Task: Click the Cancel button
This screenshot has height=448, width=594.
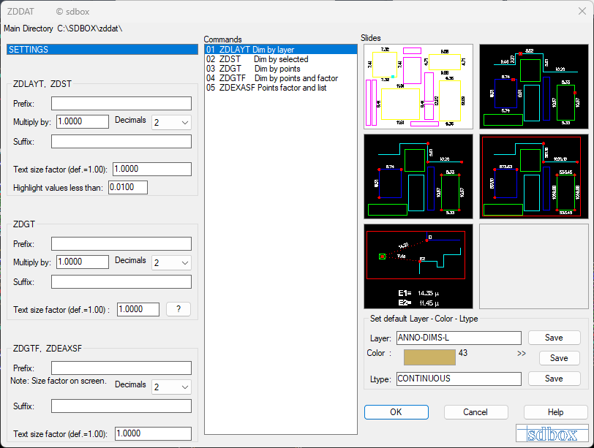Action: pyautogui.click(x=475, y=412)
